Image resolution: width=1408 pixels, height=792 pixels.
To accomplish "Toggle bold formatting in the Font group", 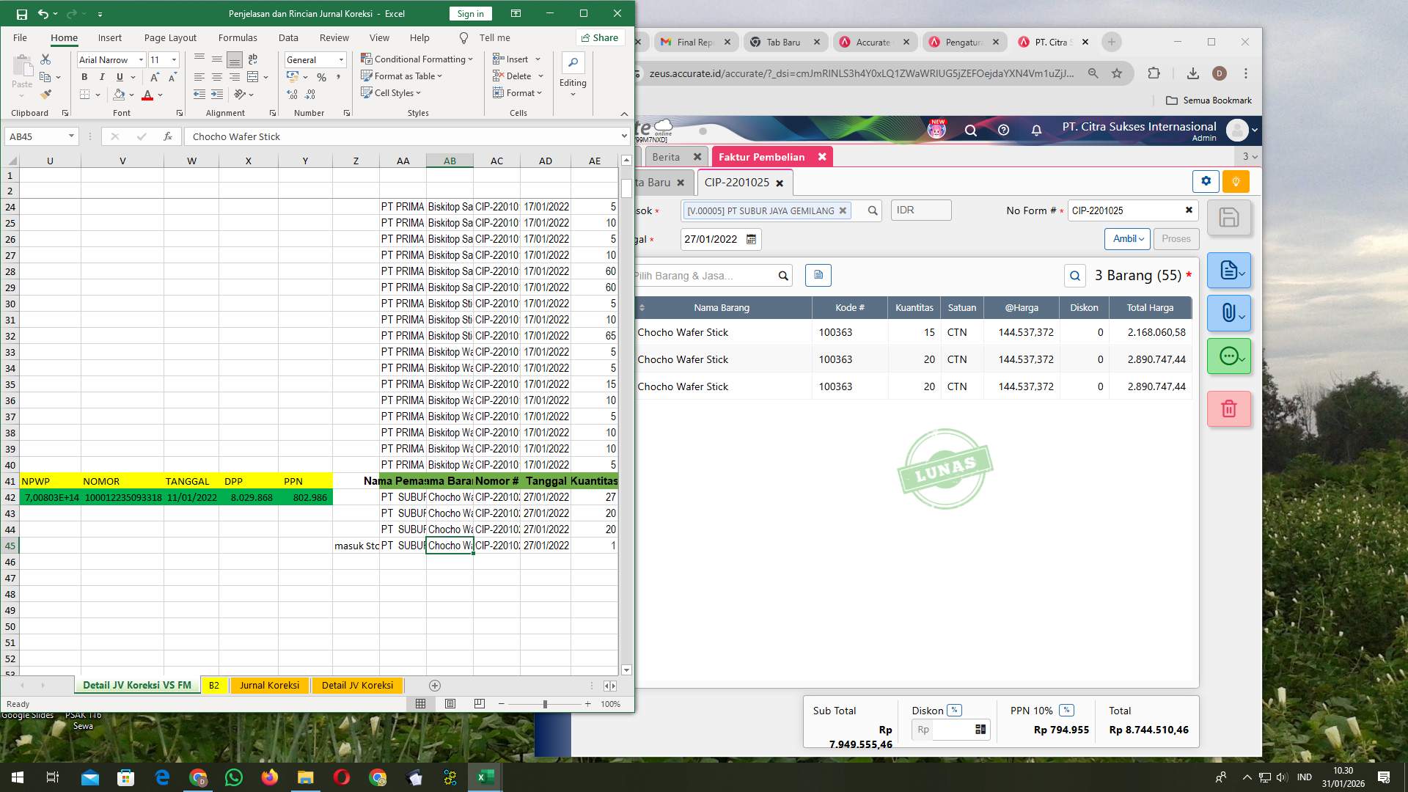I will pos(84,76).
